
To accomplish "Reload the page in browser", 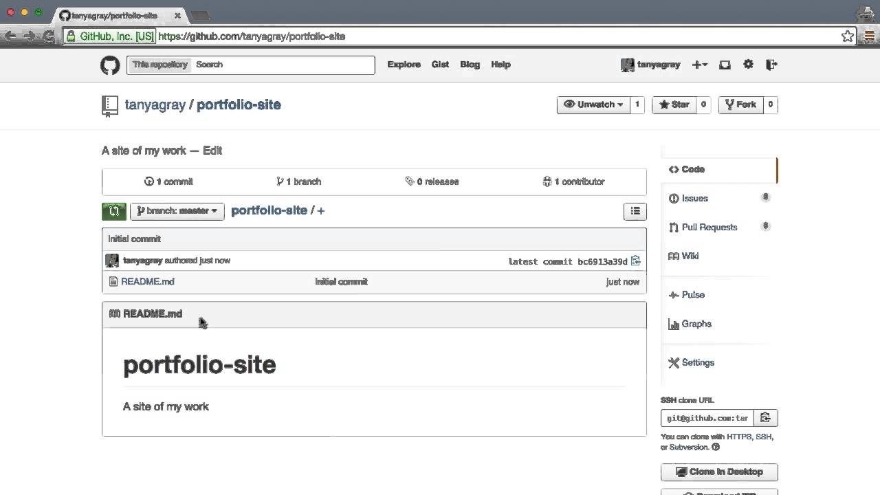I will (48, 36).
